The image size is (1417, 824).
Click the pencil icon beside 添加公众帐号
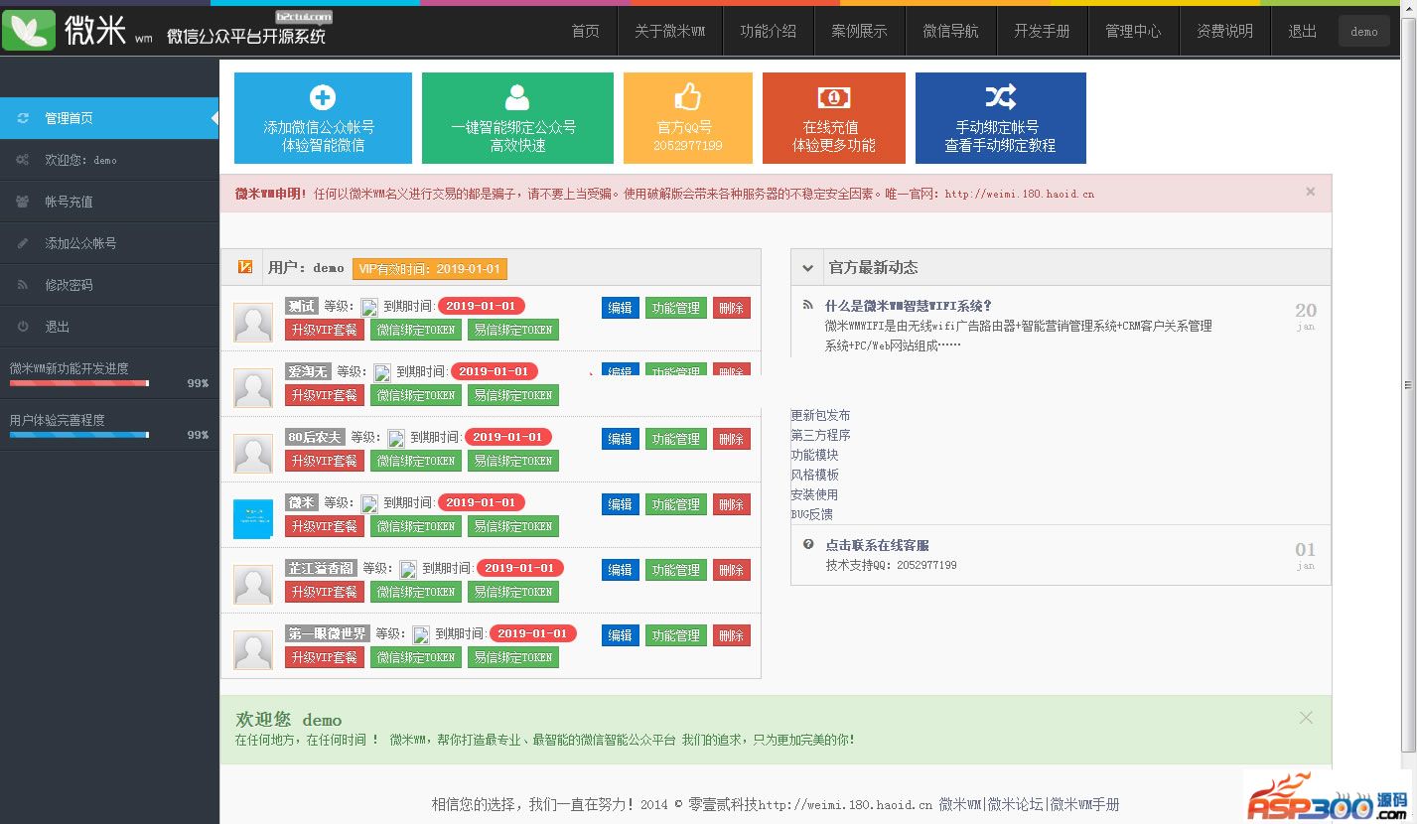pyautogui.click(x=23, y=243)
